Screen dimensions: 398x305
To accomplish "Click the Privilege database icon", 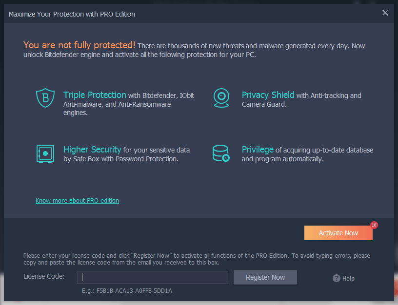I will click(x=221, y=153).
